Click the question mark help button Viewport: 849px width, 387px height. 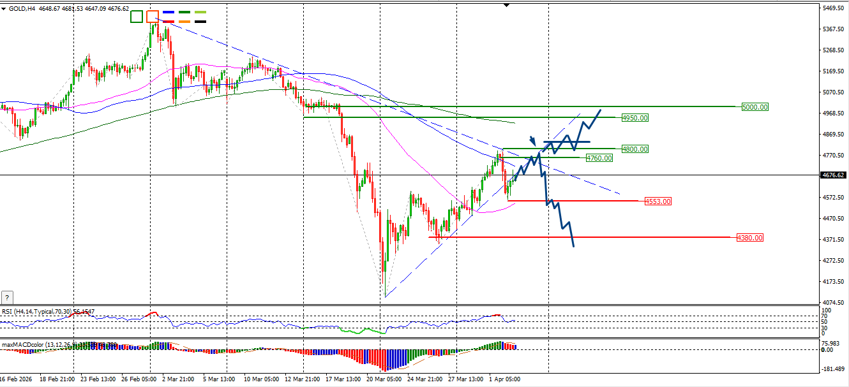point(7,297)
